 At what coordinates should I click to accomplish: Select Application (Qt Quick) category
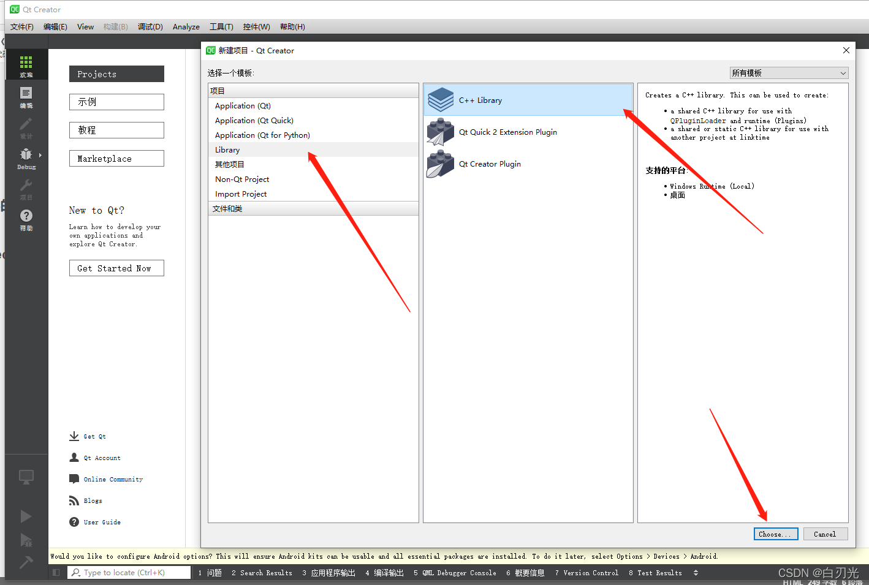(x=313, y=120)
